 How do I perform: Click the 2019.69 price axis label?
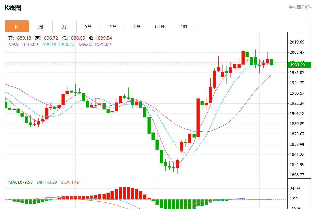(297, 42)
